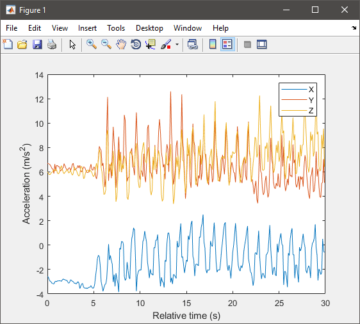Enable the Data Cursor tool

pyautogui.click(x=151, y=44)
